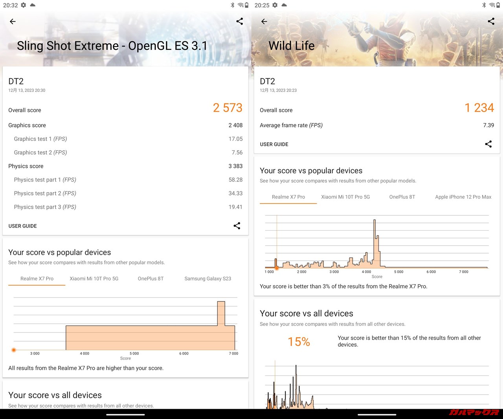Image resolution: width=503 pixels, height=419 pixels.
Task: Select OnePlus 8T tab in Wild Life comparison
Action: pos(402,197)
